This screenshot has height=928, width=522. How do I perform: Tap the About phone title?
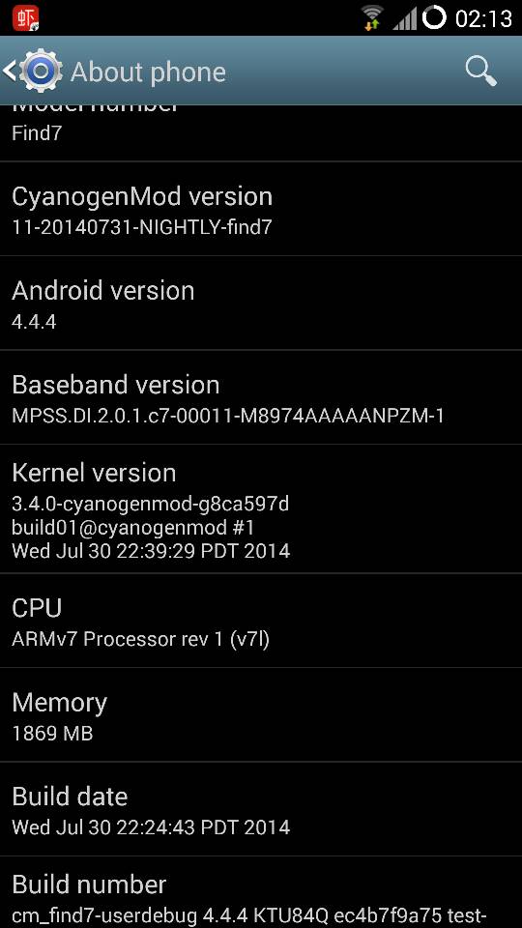[x=148, y=72]
